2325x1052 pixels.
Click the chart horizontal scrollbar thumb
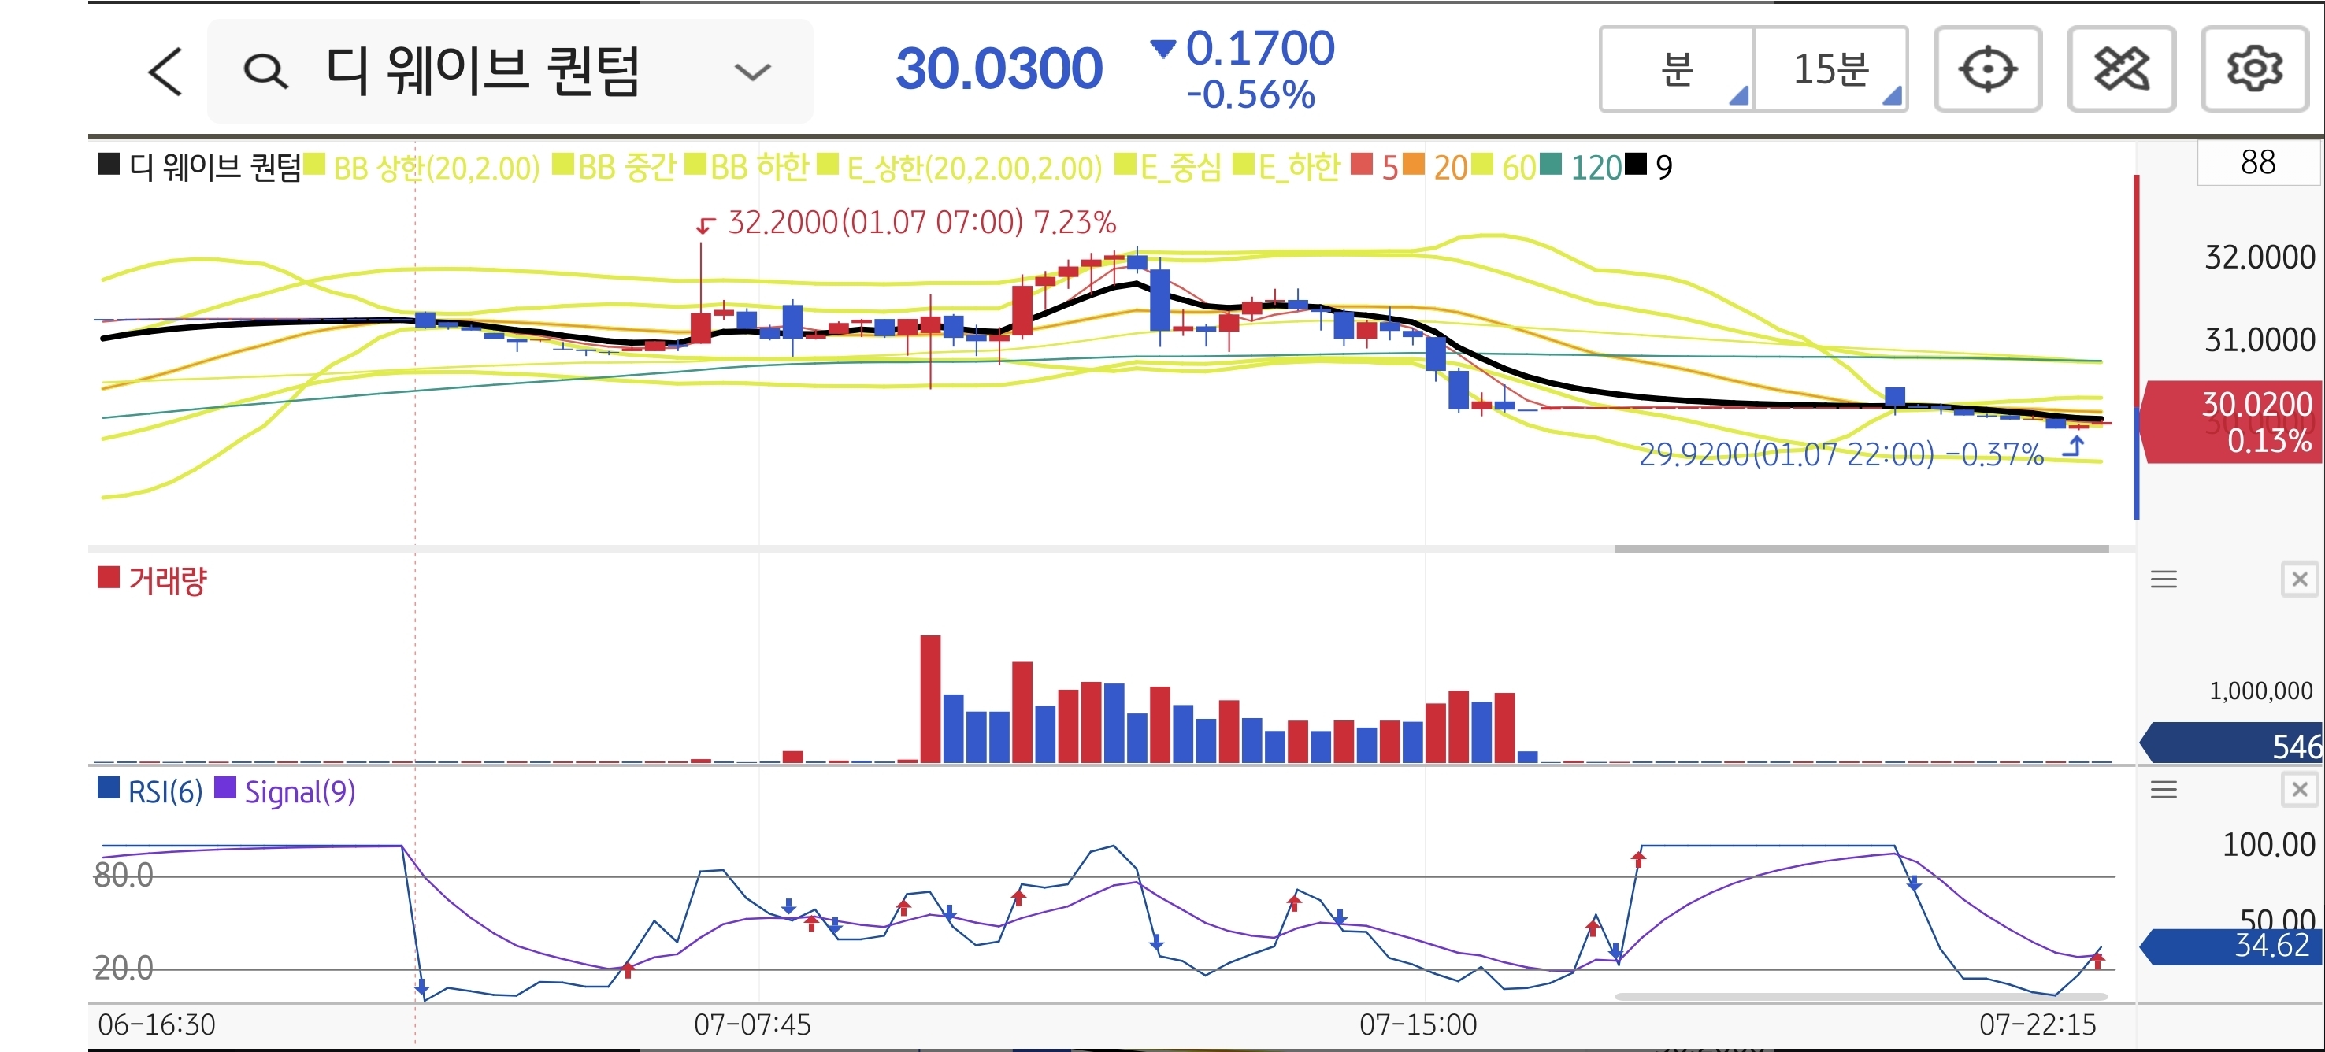tap(1861, 547)
